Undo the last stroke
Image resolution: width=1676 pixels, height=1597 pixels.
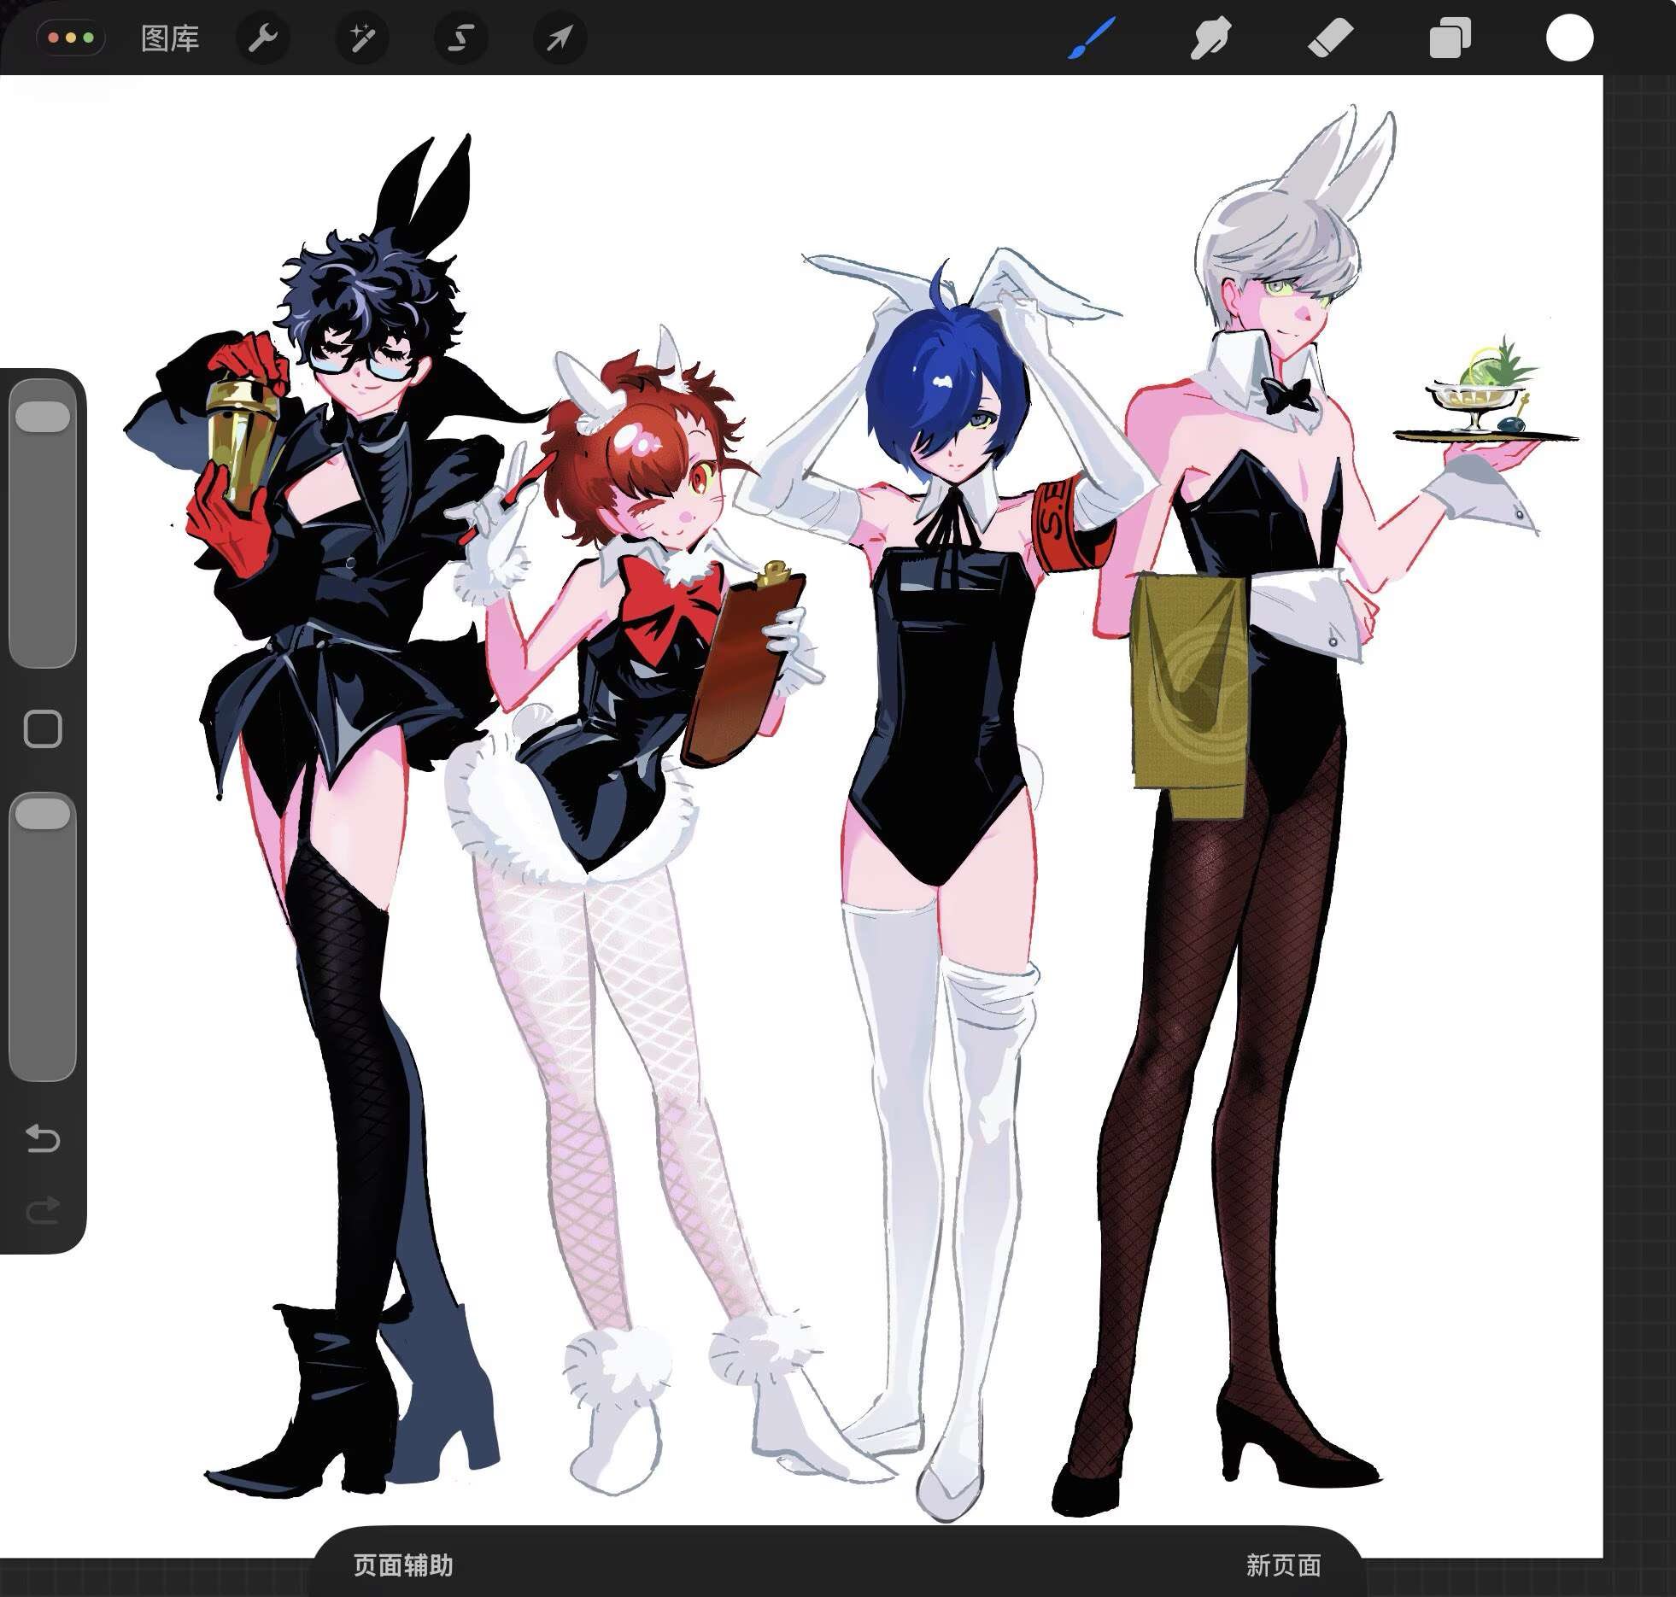(x=43, y=1138)
